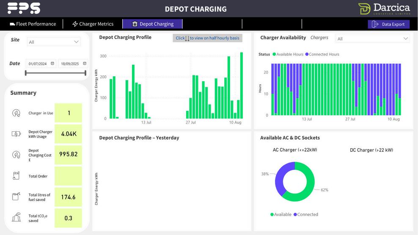Click drill-down arrows for half hourly view
Screen dimensions: 418x235
187,38
